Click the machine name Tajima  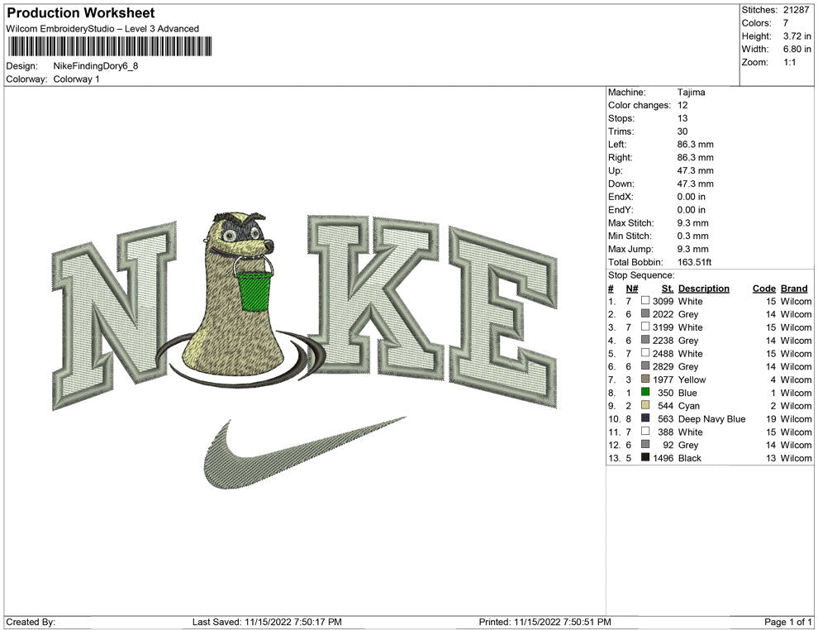click(x=692, y=92)
